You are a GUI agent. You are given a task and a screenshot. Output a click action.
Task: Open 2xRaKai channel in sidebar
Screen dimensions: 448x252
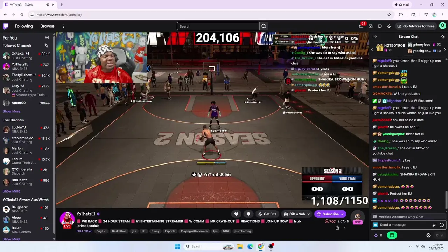27,56
